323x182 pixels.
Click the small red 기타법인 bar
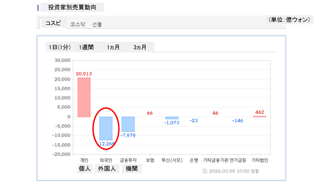pyautogui.click(x=260, y=116)
